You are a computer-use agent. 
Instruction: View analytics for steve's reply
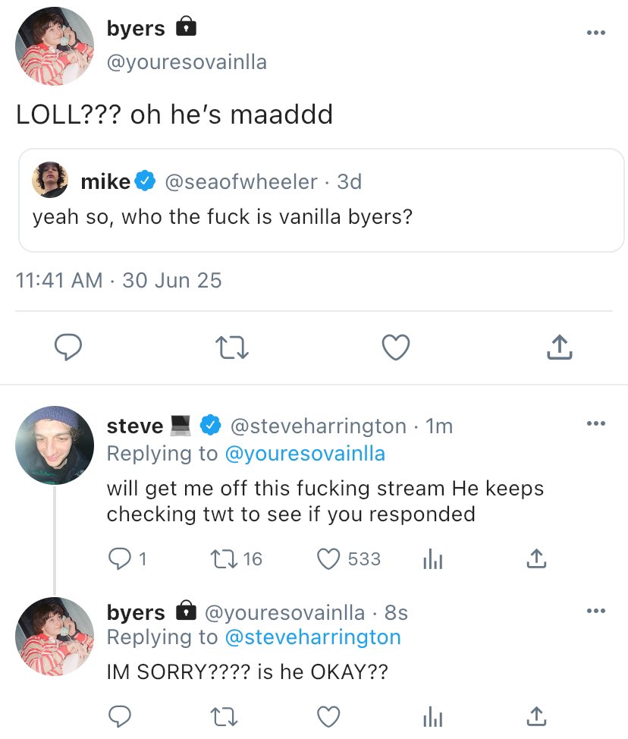(431, 559)
